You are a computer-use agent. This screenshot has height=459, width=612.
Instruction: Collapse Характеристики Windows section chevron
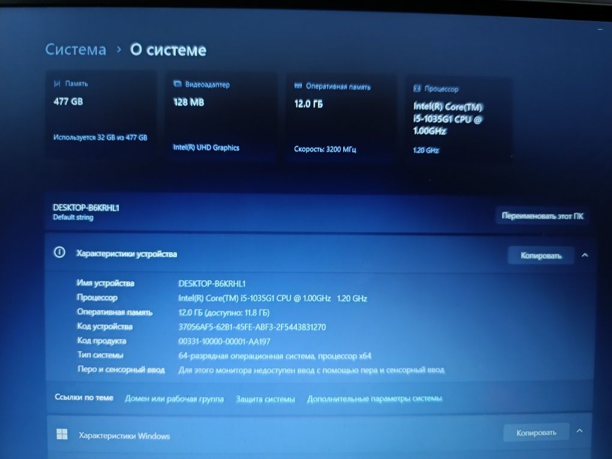pos(580,431)
